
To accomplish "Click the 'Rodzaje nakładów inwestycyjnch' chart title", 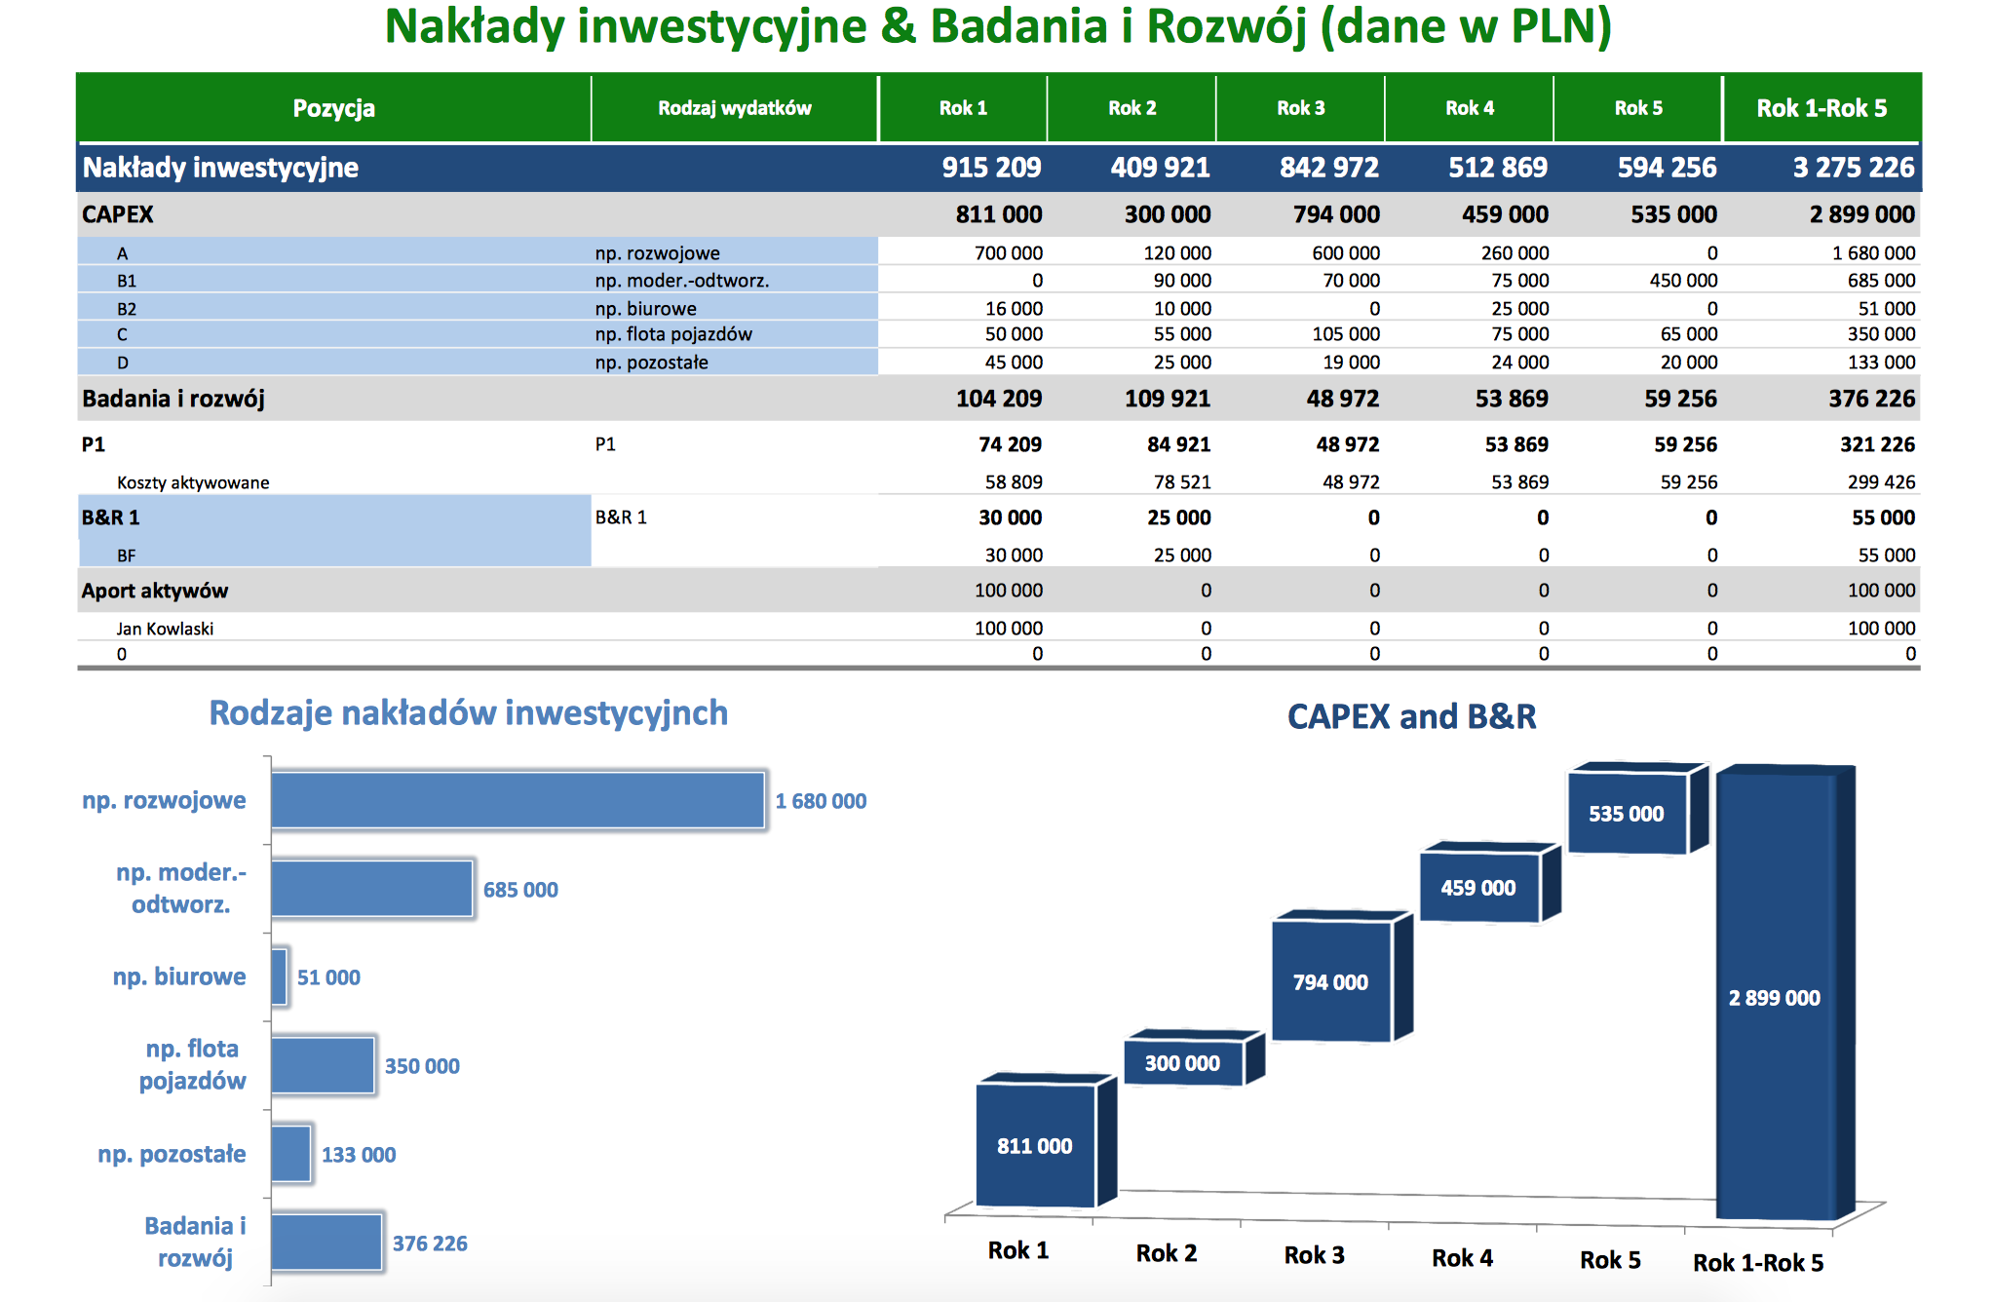I will point(469,713).
